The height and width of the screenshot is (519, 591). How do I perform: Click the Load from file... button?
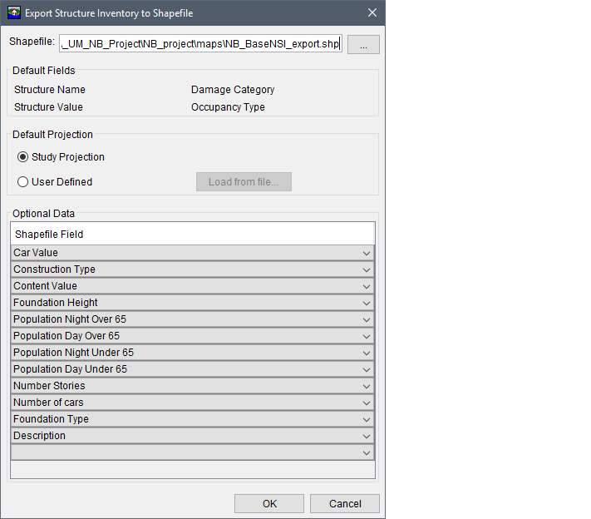[244, 182]
